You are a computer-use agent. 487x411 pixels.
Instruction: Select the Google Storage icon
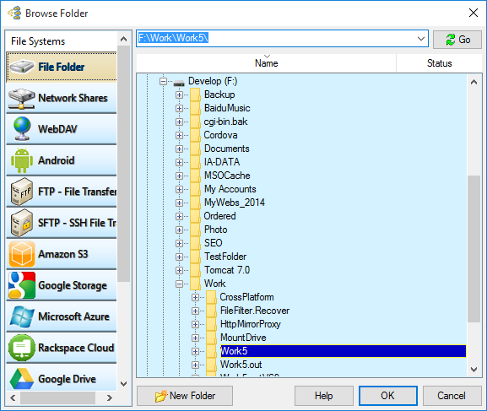click(22, 285)
